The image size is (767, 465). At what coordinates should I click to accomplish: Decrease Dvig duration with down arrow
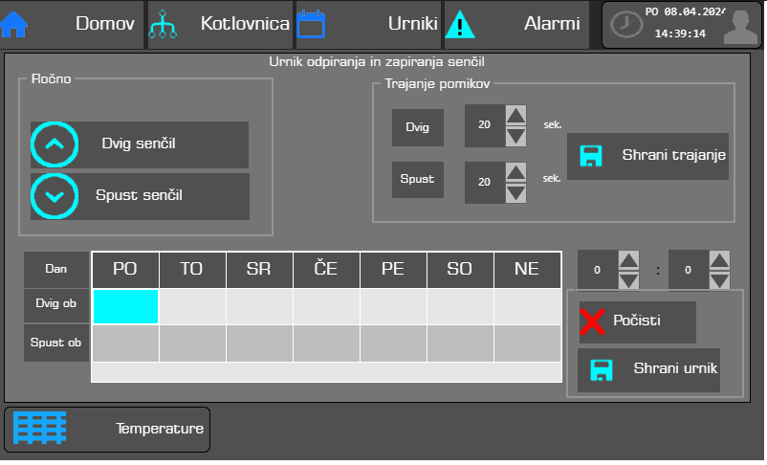click(x=515, y=136)
